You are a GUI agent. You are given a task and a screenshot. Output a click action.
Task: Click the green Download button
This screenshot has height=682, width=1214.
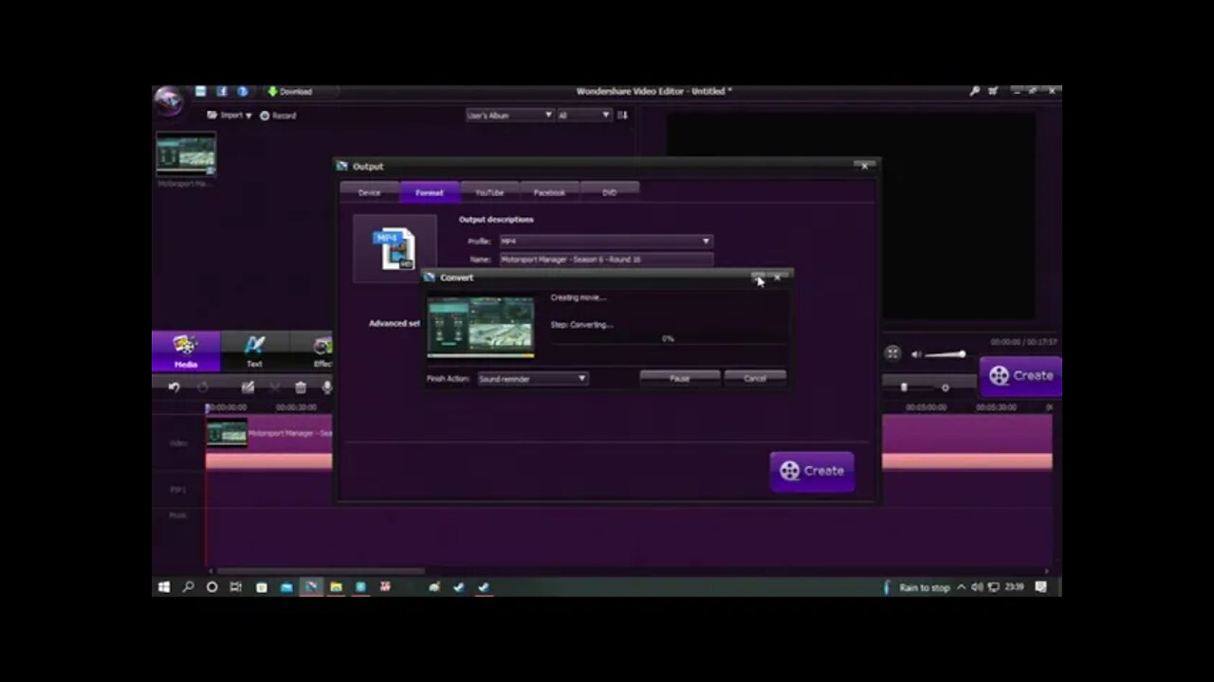289,92
